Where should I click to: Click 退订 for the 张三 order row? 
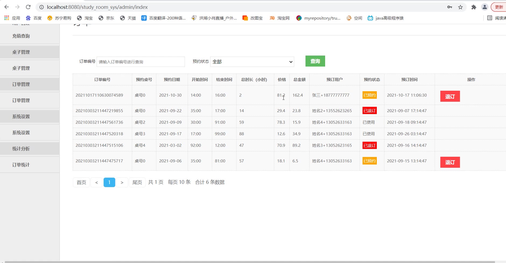[x=450, y=96]
